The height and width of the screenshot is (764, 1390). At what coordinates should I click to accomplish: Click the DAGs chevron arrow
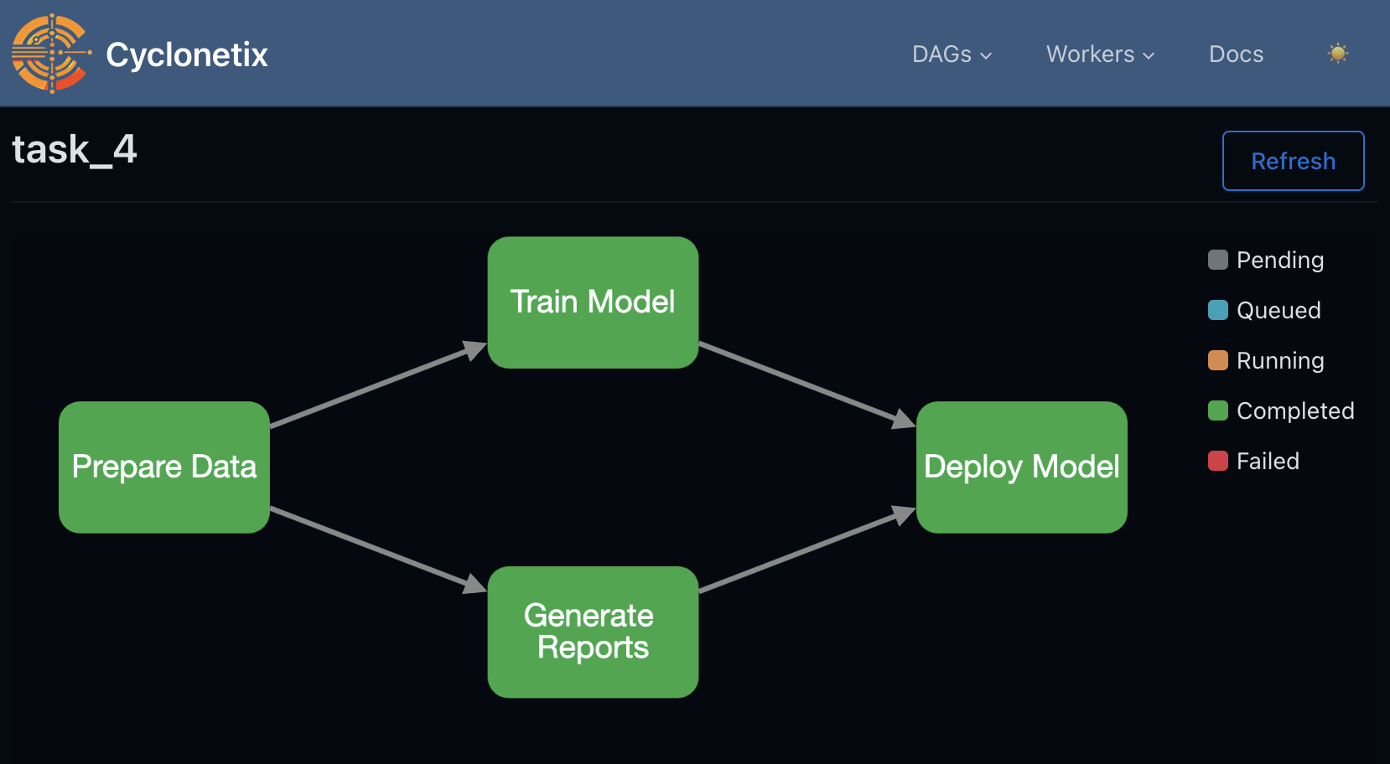pos(986,56)
